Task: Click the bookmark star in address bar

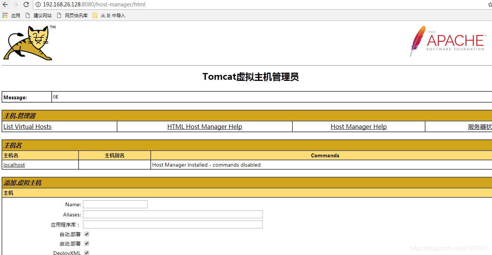Action: pos(490,4)
